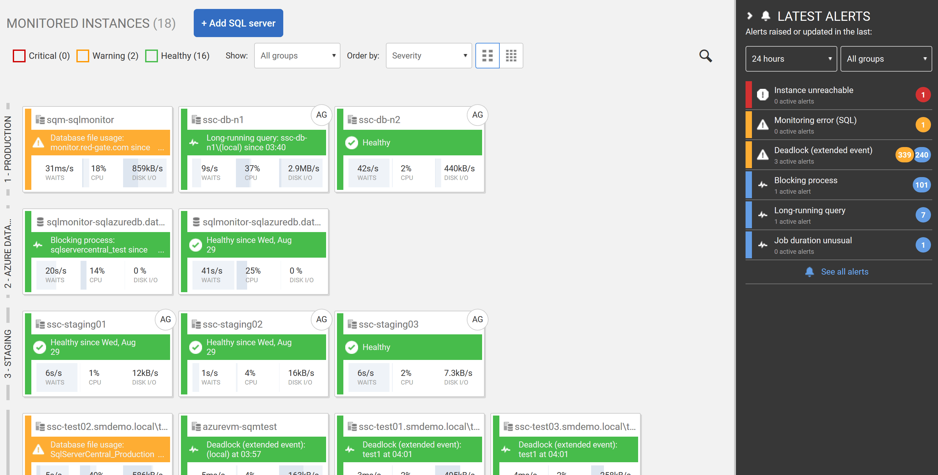The width and height of the screenshot is (938, 475).
Task: Click pulse icon on ssc-db-n1 alert banner
Action: (x=194, y=143)
